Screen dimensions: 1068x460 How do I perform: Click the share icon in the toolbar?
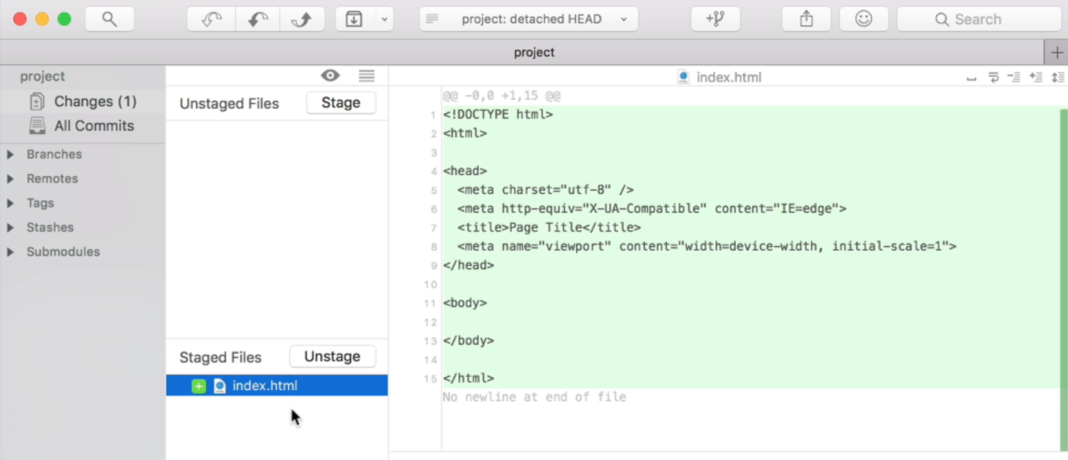806,19
